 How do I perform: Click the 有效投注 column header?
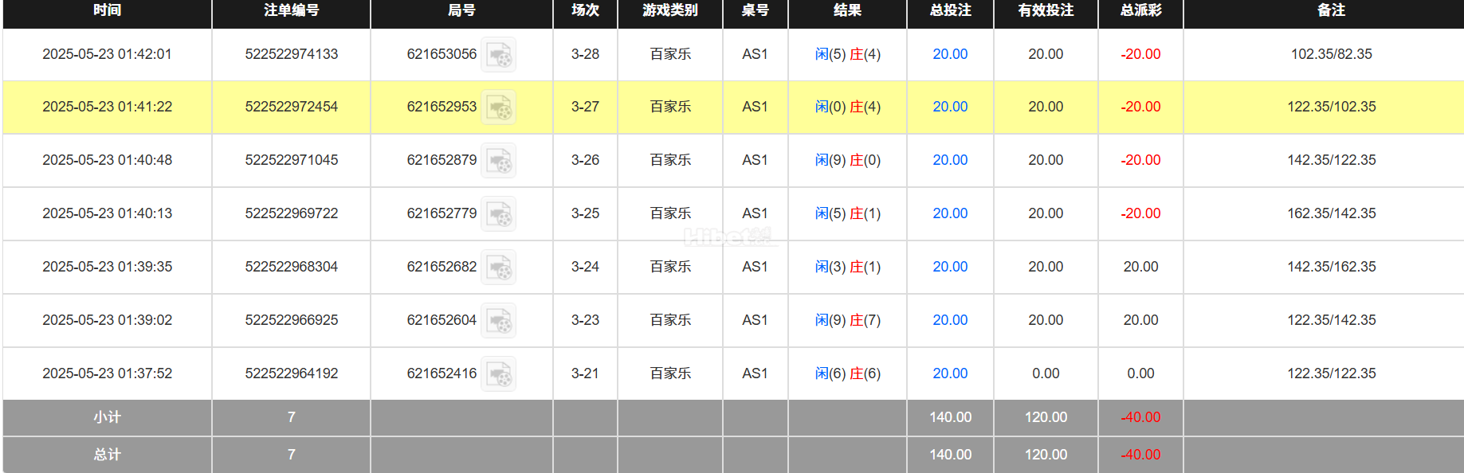(x=1045, y=10)
